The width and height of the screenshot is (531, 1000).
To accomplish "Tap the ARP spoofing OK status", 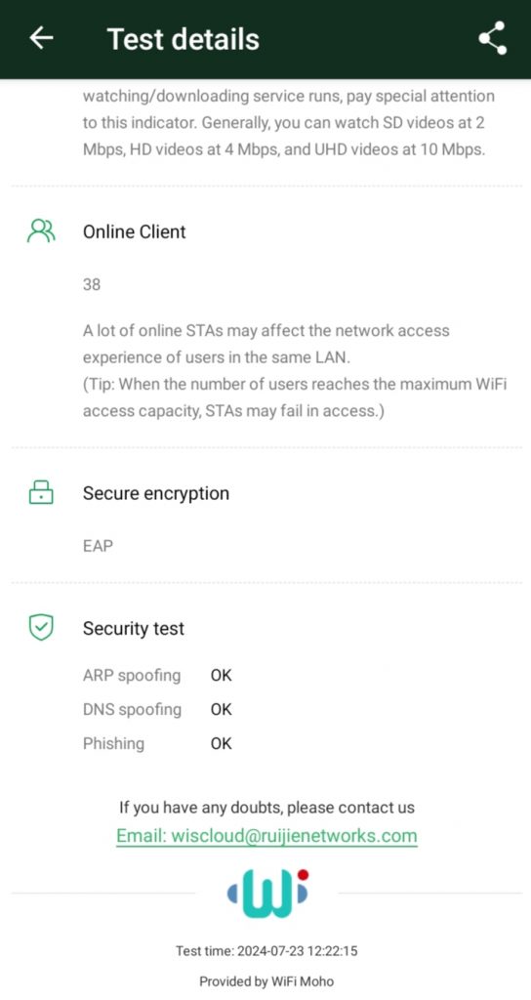I will point(222,676).
